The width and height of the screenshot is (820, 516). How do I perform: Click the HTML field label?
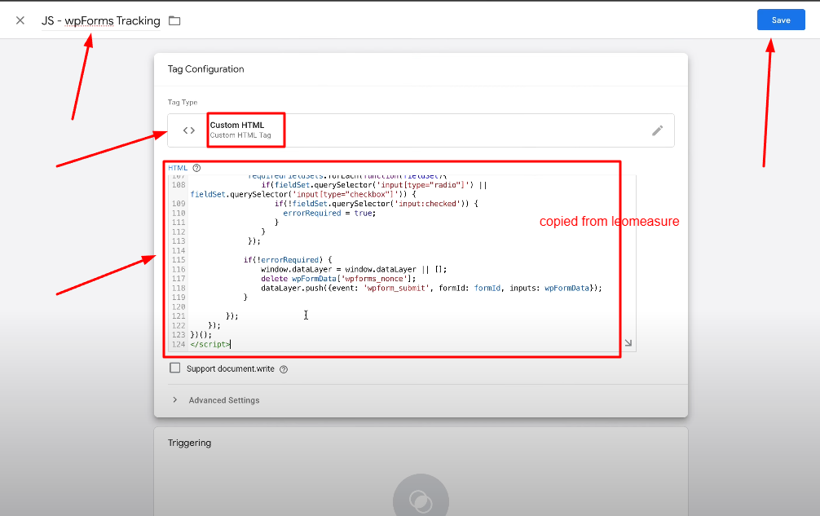click(178, 168)
